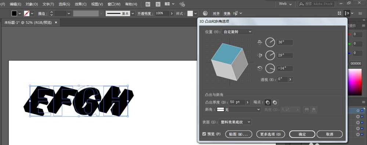Open the 窗口(W) menu

[x=114, y=4]
